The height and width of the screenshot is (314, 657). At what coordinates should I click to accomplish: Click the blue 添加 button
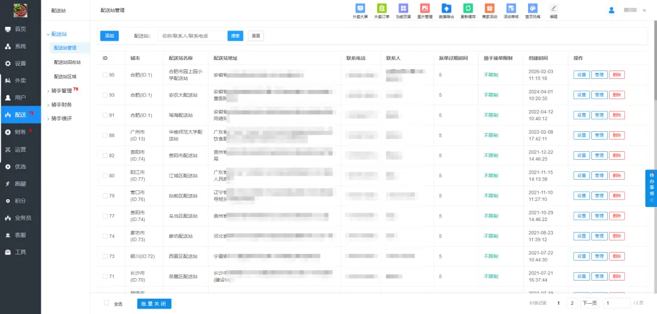point(109,36)
